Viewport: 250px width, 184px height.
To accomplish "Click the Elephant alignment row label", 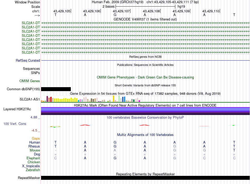I will pyautogui.click(x=33, y=158).
